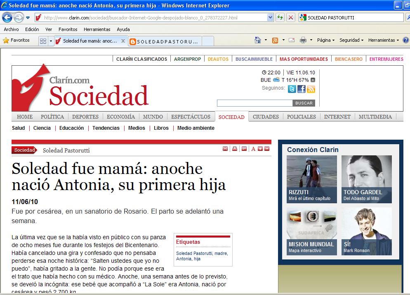
Task: Open the ARGENPROP link
Action: pos(188,59)
